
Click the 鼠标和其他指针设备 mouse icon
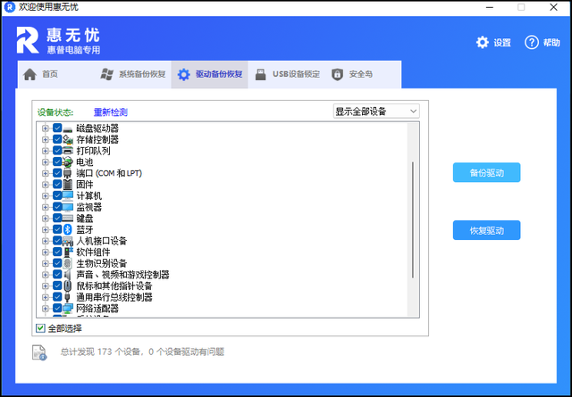(68, 285)
